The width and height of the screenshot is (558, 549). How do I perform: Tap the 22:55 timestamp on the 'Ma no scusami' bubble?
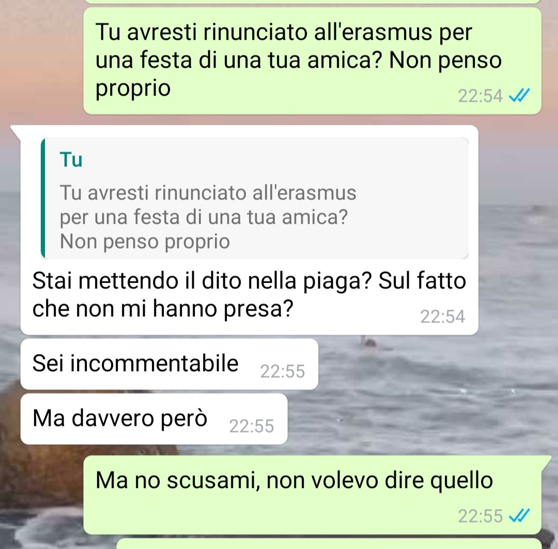[480, 516]
